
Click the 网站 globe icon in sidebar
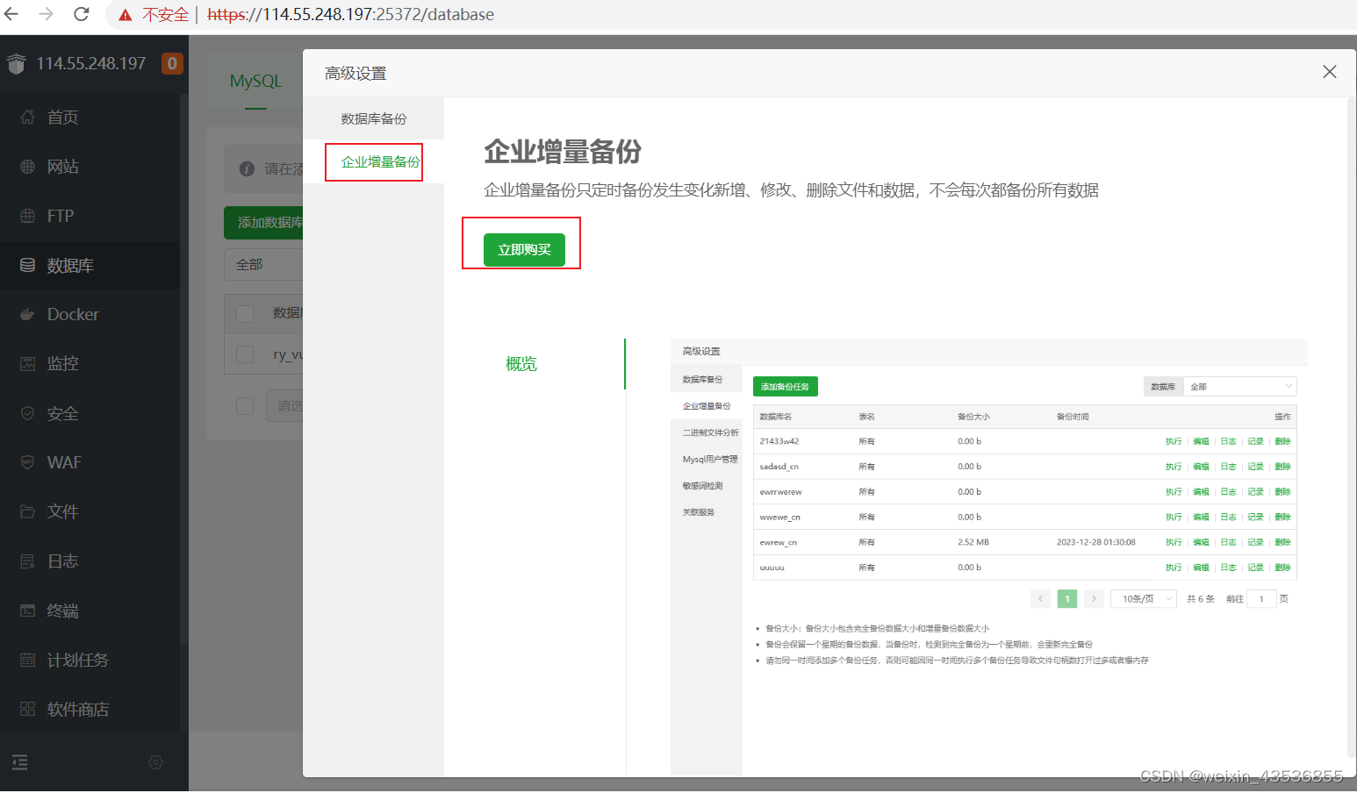[x=28, y=167]
